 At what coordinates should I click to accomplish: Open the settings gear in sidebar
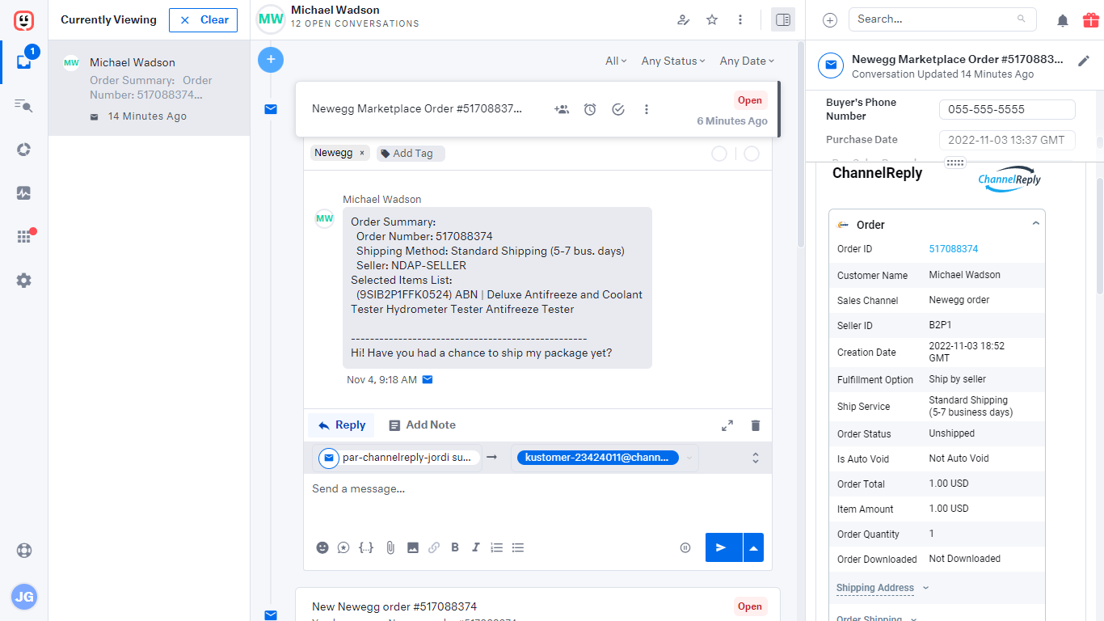[23, 281]
